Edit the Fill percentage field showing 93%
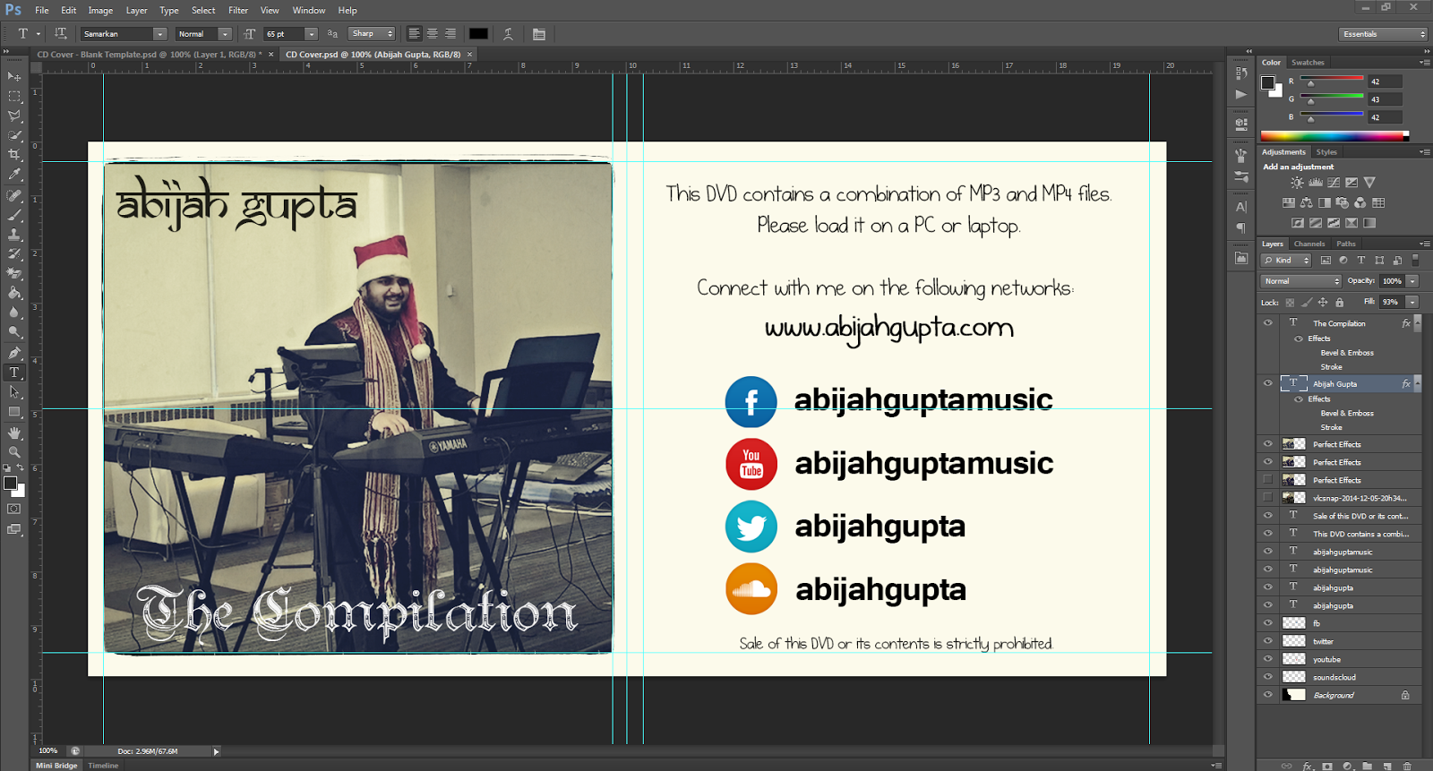Viewport: 1433px width, 771px height. [x=1392, y=302]
